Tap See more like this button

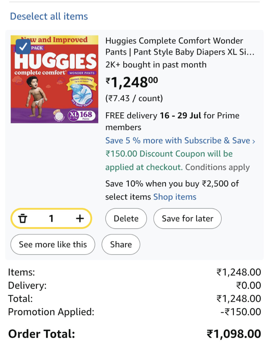pos(53,244)
